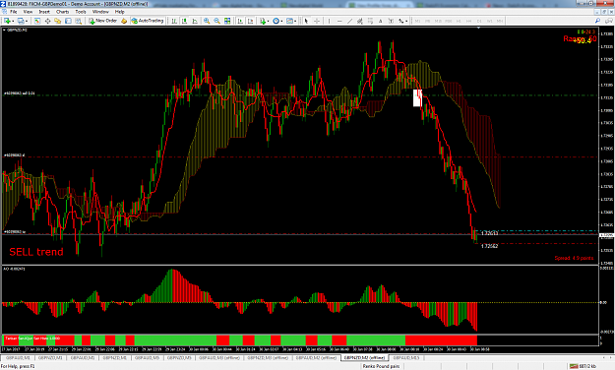The width and height of the screenshot is (615, 370).
Task: Click the Spread points text
Action: pos(574,258)
